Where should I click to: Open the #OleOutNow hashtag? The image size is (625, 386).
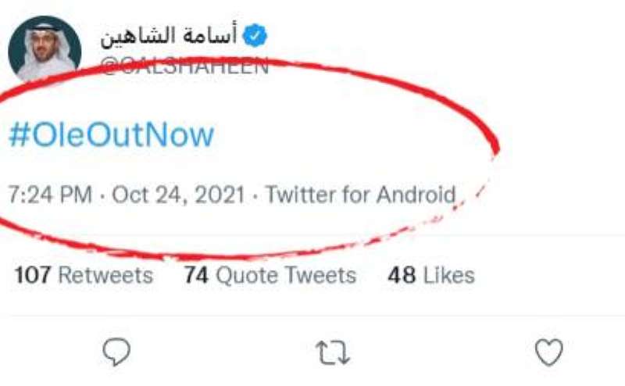[x=111, y=135]
